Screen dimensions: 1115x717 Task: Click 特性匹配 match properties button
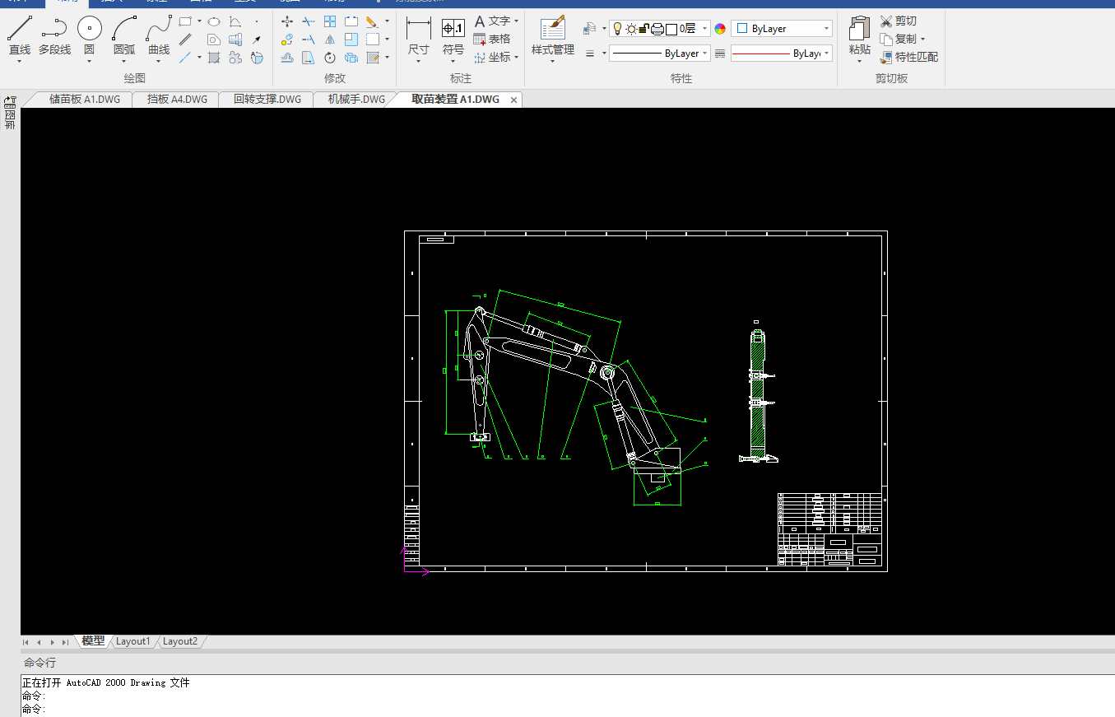coord(908,57)
